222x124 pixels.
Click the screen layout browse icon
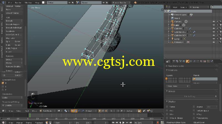pyautogui.click(x=43, y=2)
